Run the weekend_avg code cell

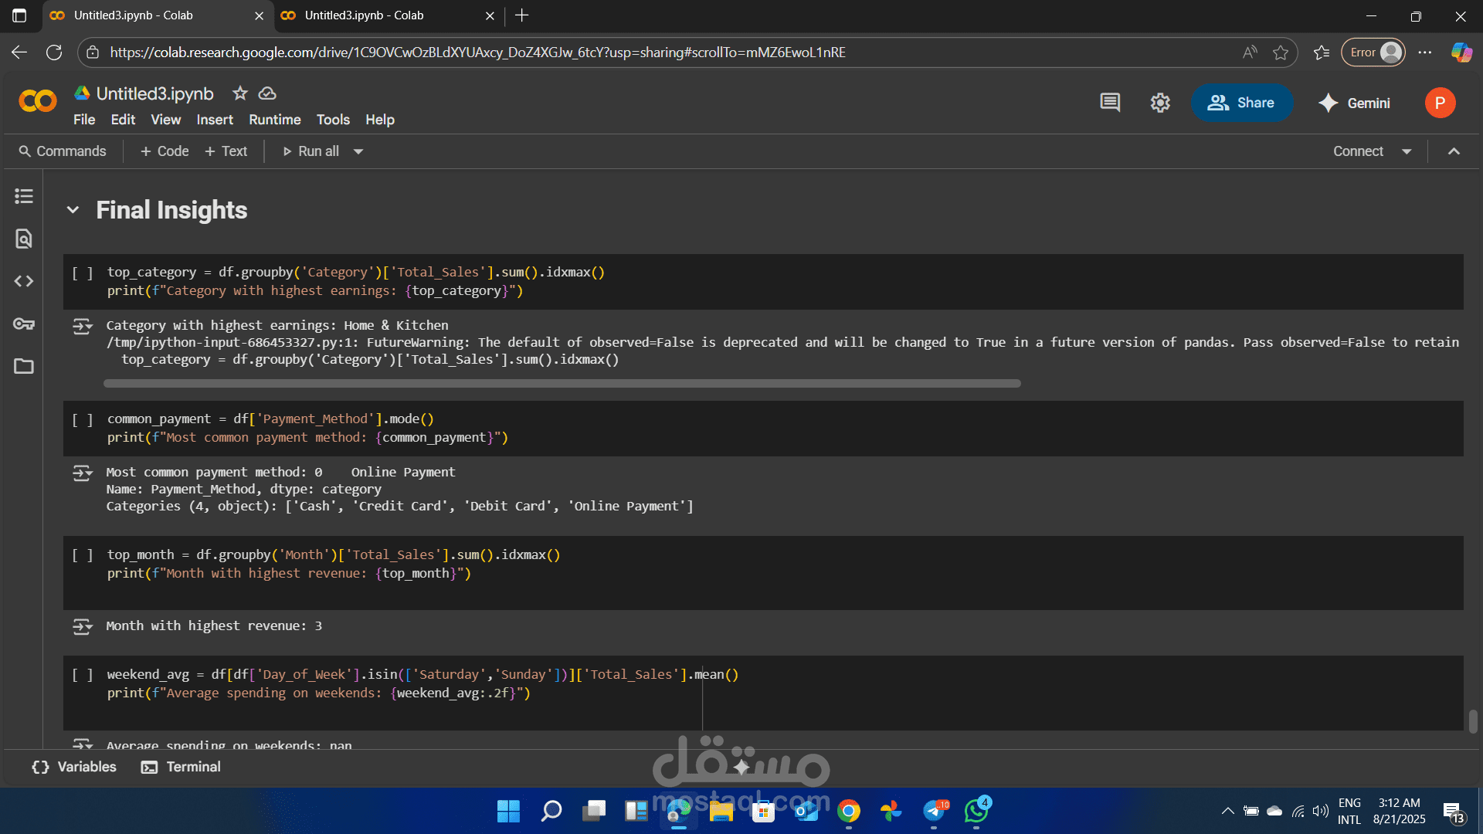tap(83, 676)
